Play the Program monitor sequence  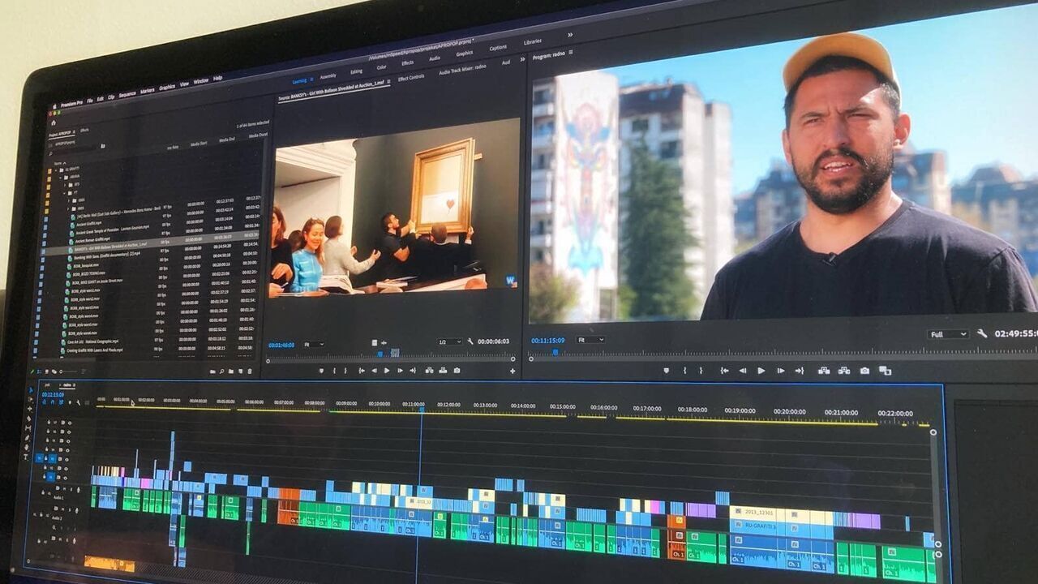point(761,371)
